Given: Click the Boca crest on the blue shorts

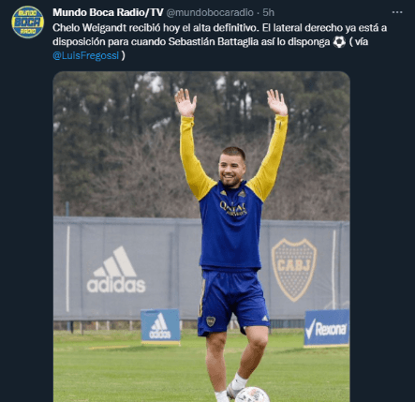Looking at the screenshot, I should click(211, 321).
